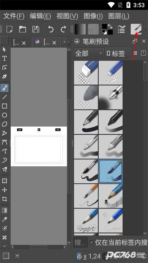The height and width of the screenshot is (263, 148).
Task: Select the Move tool
Action: (4, 190)
